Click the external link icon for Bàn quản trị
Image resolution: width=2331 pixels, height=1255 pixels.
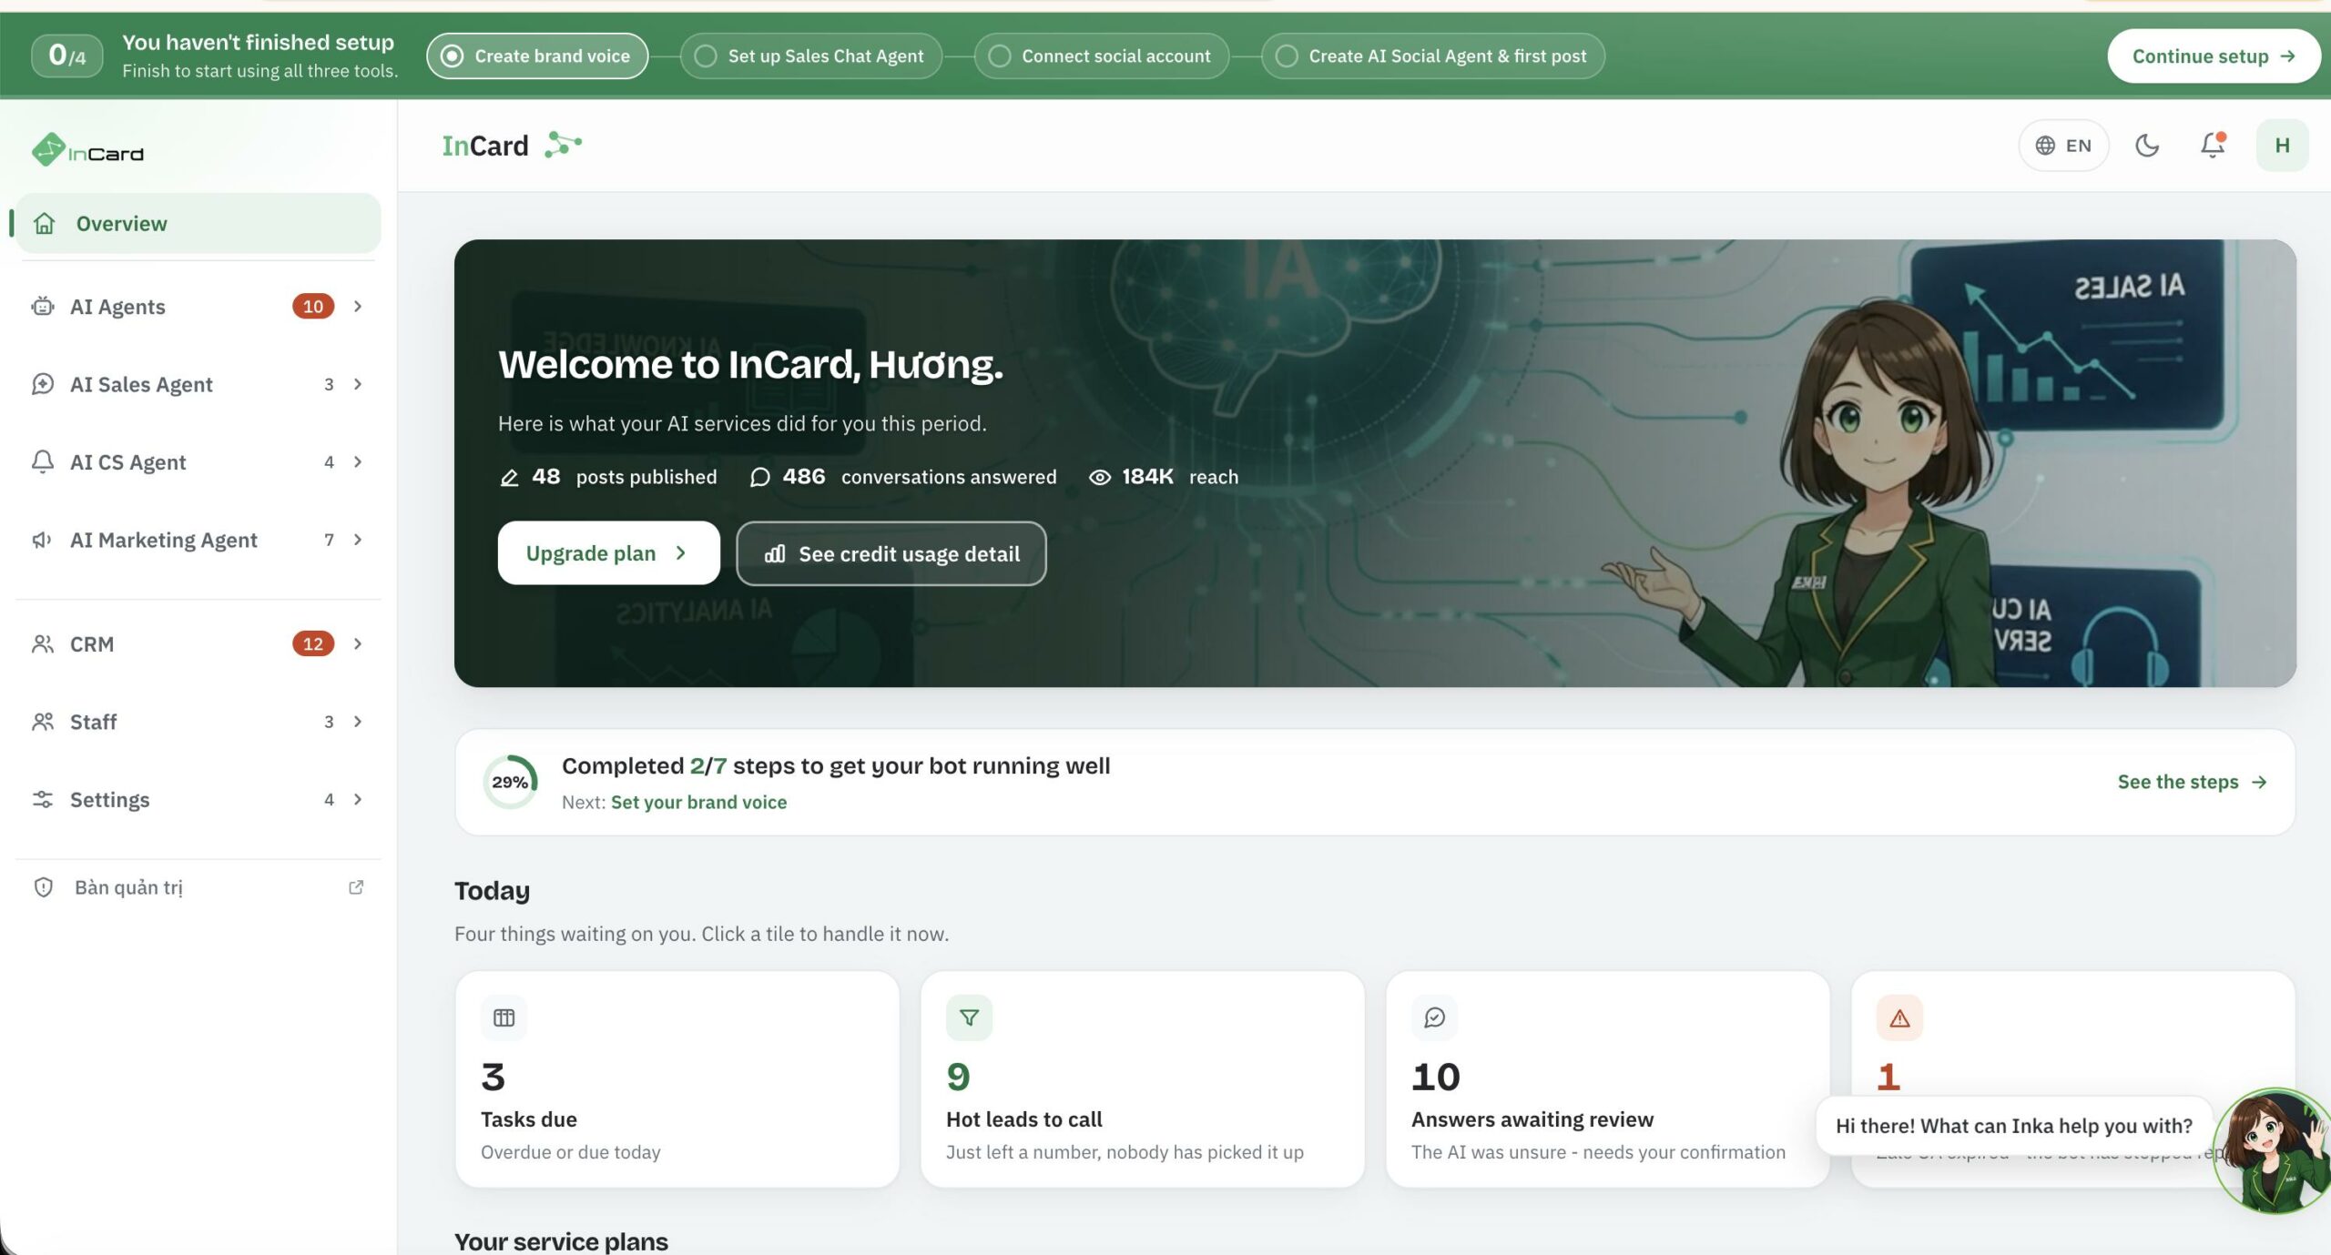point(356,887)
